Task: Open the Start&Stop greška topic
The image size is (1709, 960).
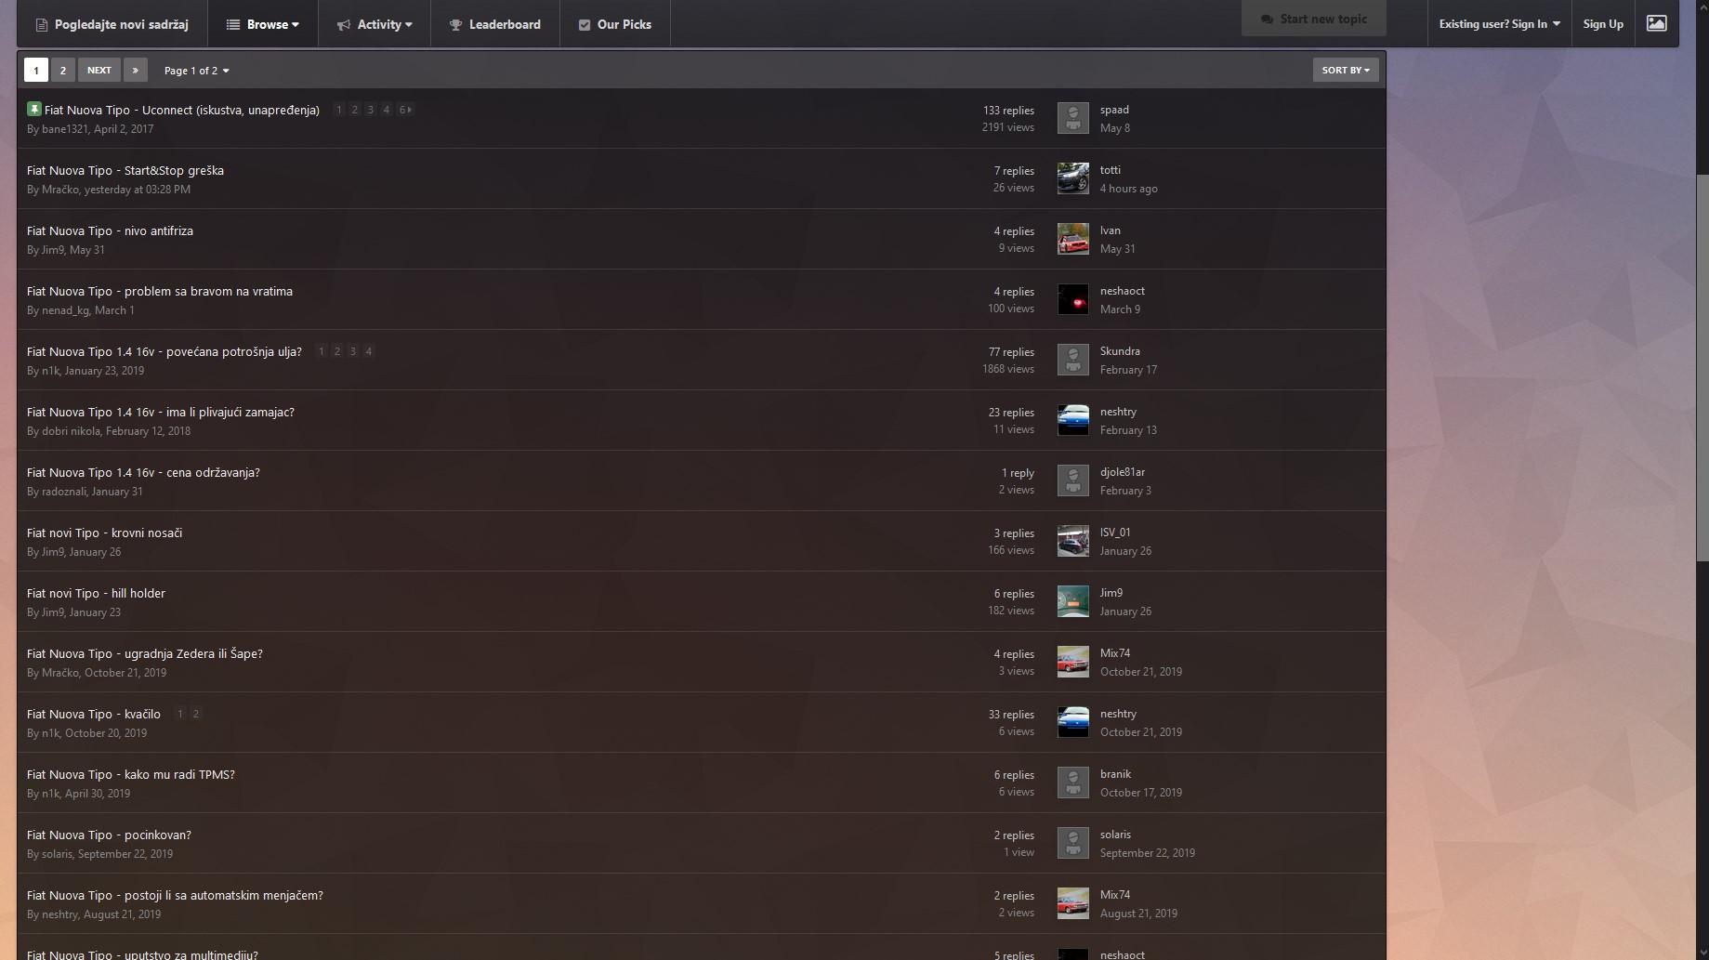Action: tap(125, 170)
